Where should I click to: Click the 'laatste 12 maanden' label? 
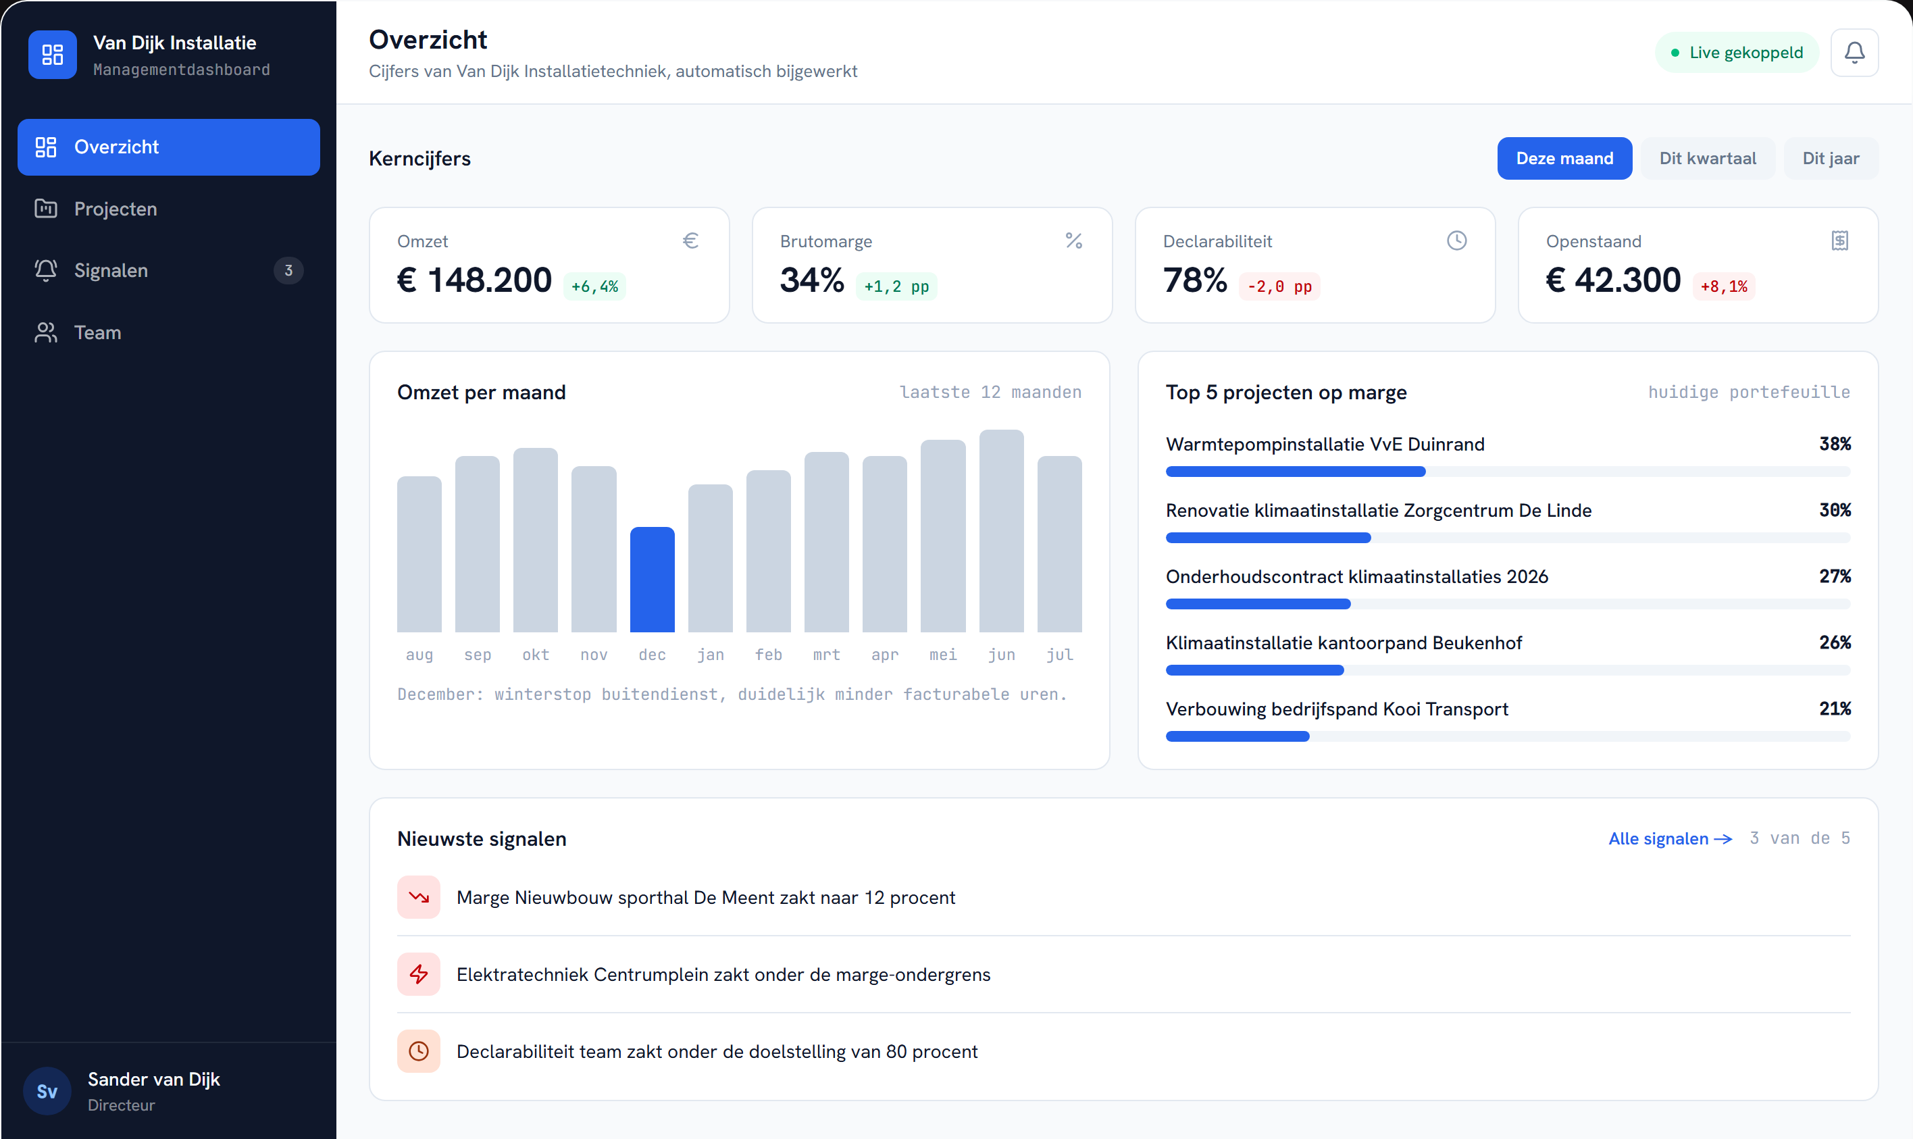point(990,393)
